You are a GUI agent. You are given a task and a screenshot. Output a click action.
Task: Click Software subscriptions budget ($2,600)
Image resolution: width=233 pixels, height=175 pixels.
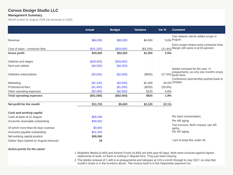[122, 74]
